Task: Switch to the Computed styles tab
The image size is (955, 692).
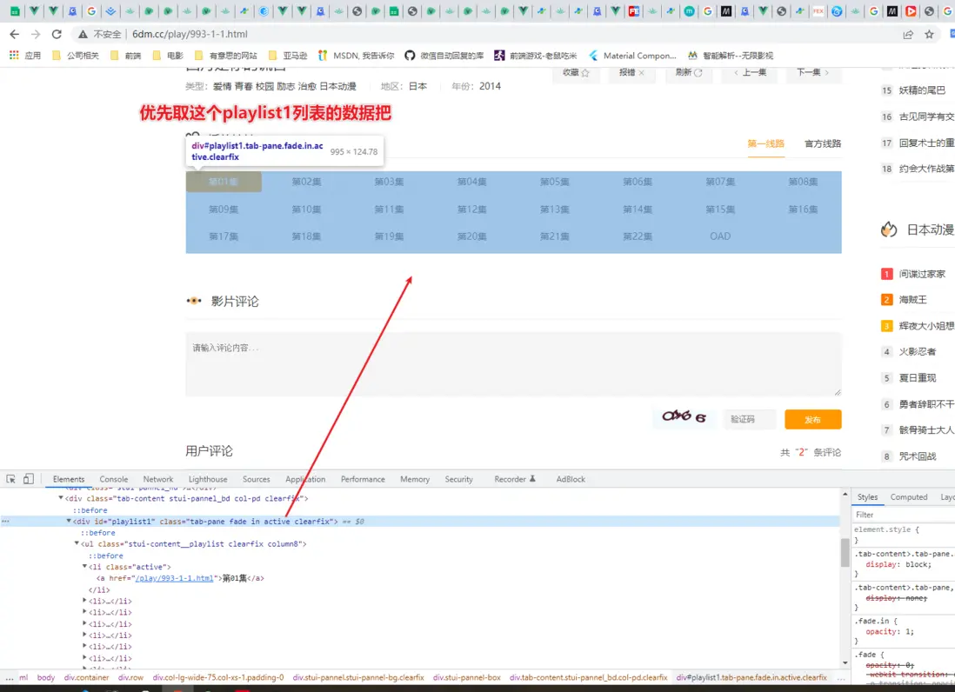Action: click(x=908, y=496)
